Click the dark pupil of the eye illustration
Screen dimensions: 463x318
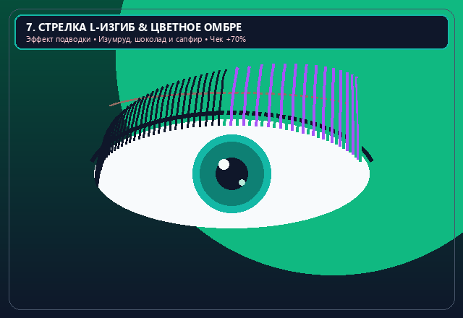(x=231, y=173)
